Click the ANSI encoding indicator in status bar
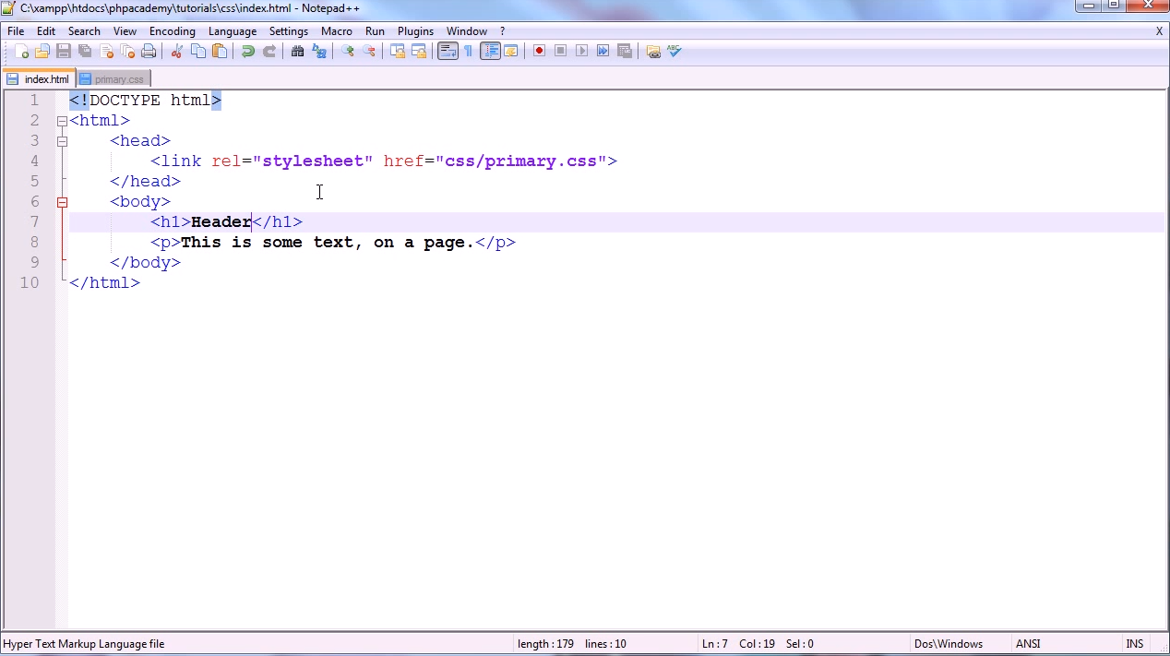 click(x=1027, y=643)
